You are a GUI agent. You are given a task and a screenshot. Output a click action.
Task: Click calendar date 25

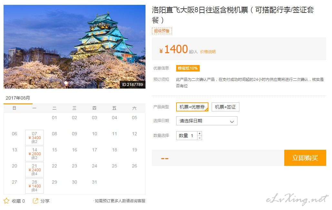pos(115,166)
